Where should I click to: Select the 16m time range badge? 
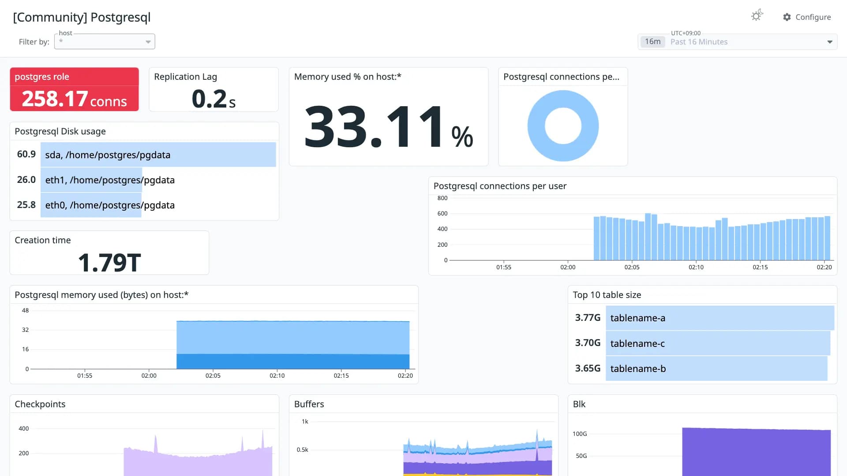652,42
